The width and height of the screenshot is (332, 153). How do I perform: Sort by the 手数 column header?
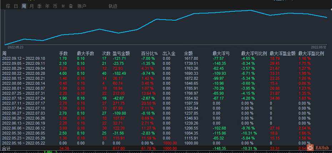[x=63, y=54]
